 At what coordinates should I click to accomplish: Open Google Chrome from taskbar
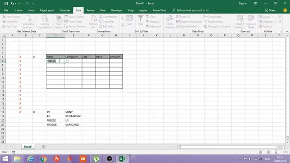(43, 159)
